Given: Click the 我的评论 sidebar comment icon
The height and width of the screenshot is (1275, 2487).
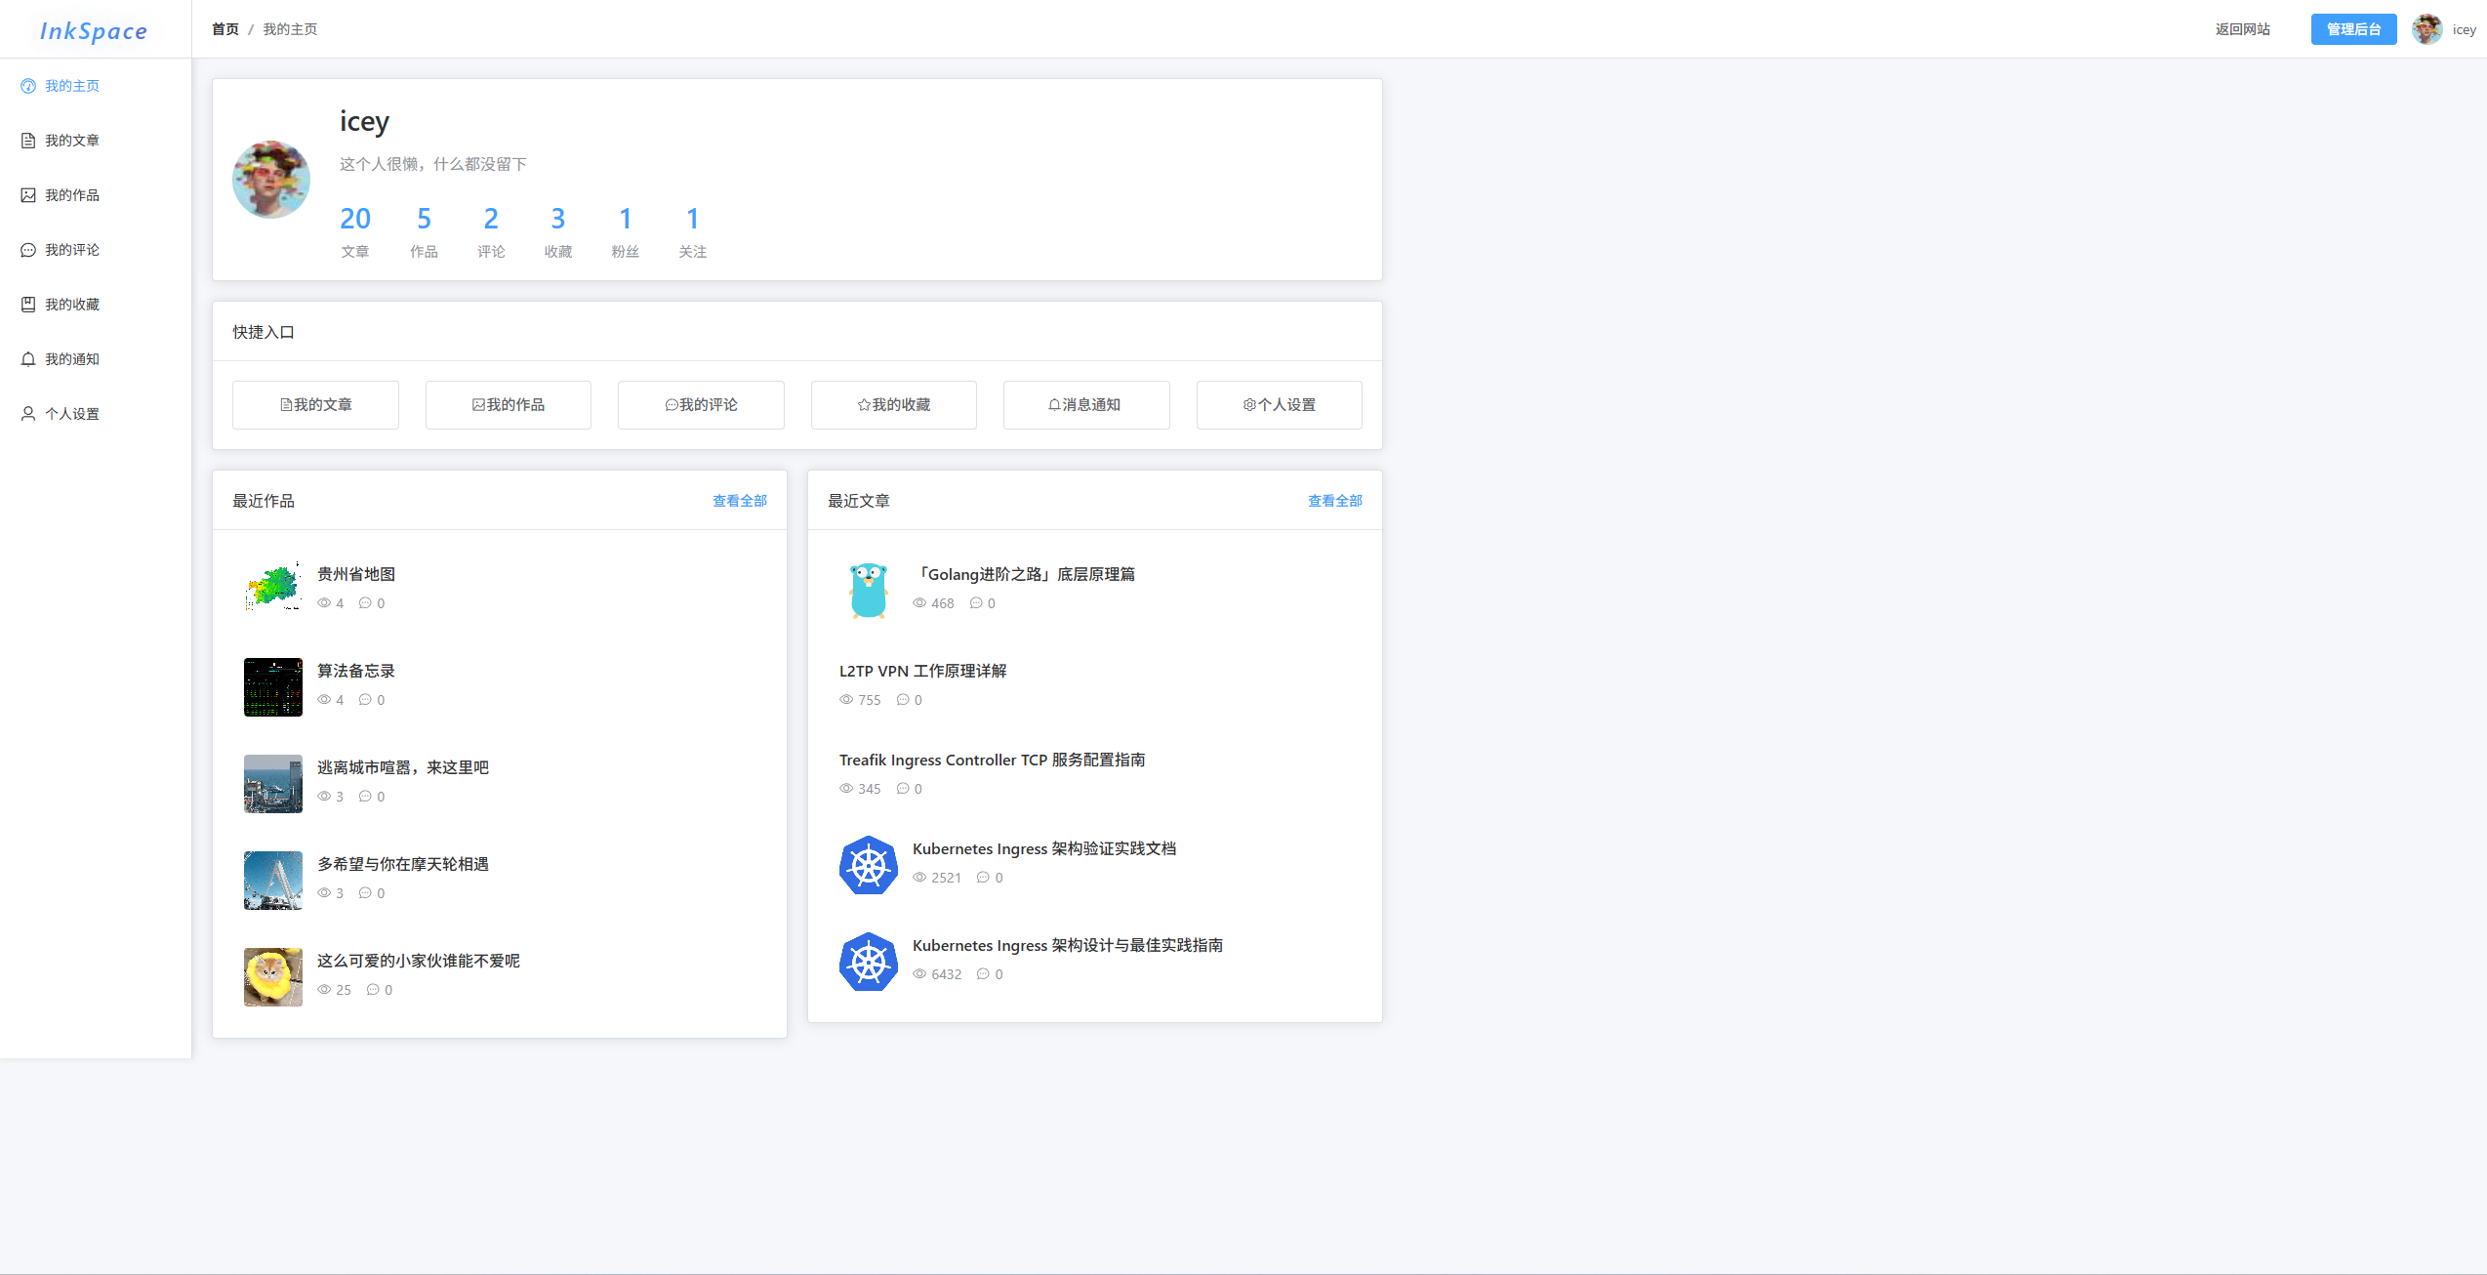Looking at the screenshot, I should click(28, 250).
